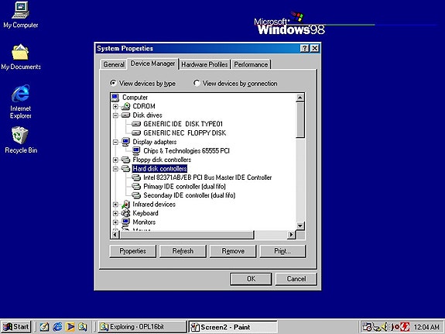Image resolution: width=445 pixels, height=334 pixels.
Task: Collapse the Disk drives tree node
Action: coord(115,115)
